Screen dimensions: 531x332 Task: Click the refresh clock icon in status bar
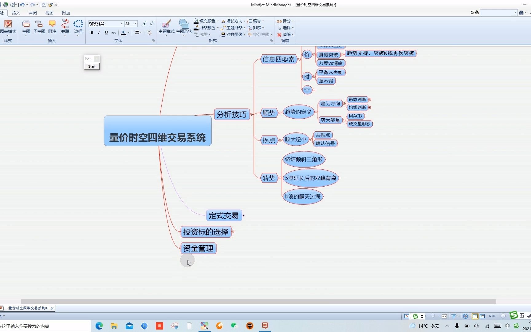coord(465,316)
